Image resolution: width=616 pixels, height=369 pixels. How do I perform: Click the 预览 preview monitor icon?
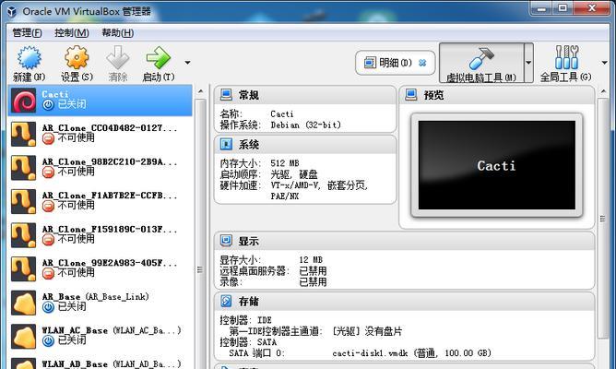tap(411, 95)
